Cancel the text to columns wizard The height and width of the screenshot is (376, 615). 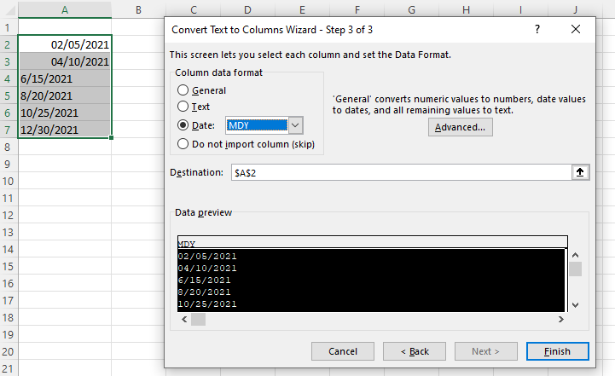[x=343, y=351]
